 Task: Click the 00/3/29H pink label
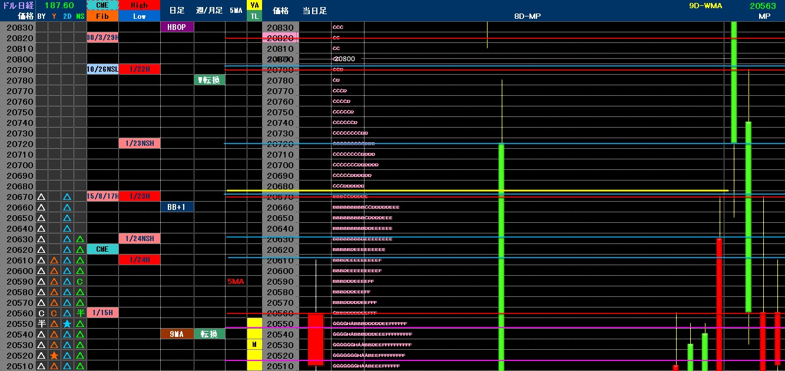(102, 38)
